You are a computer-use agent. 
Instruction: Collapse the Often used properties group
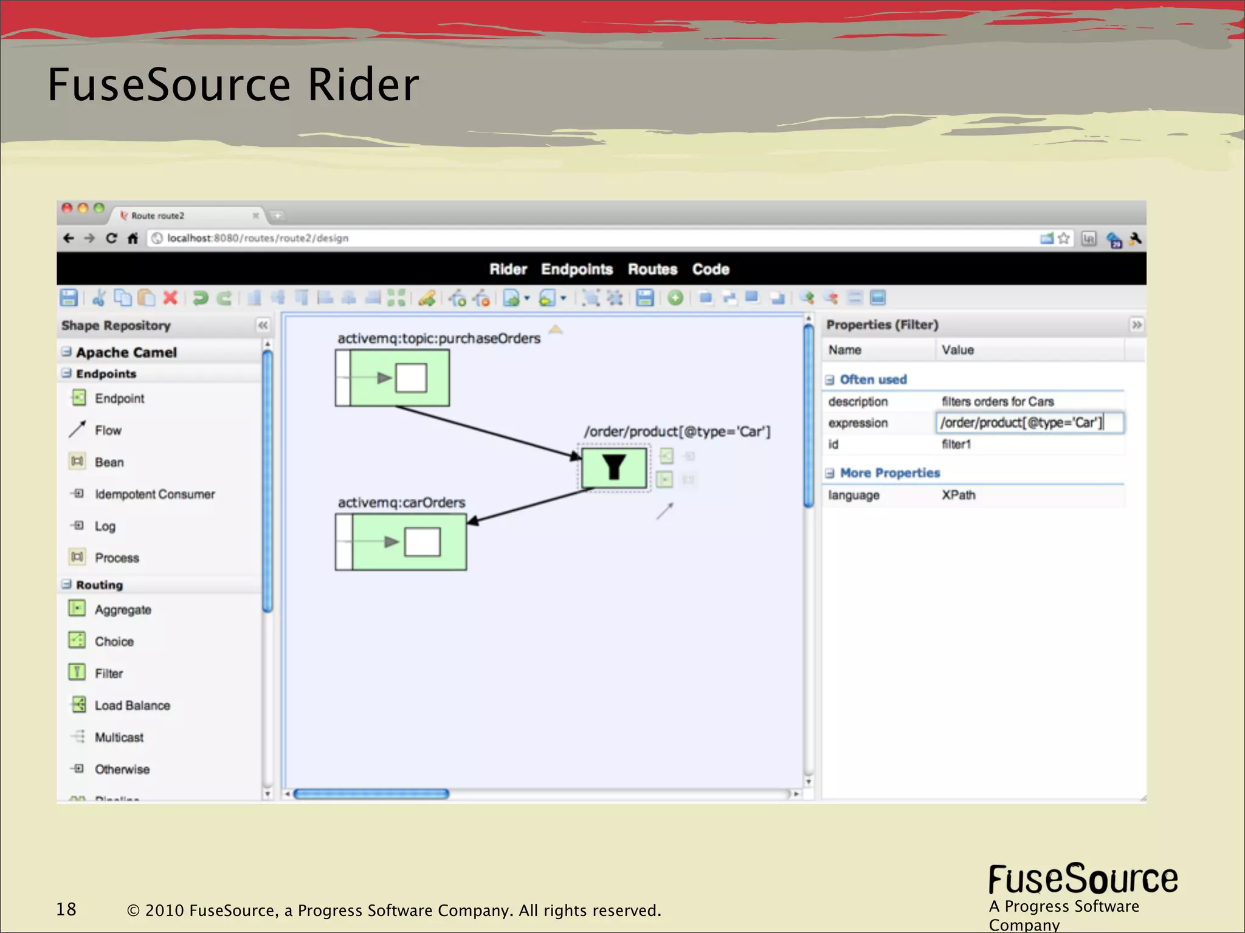[x=830, y=380]
